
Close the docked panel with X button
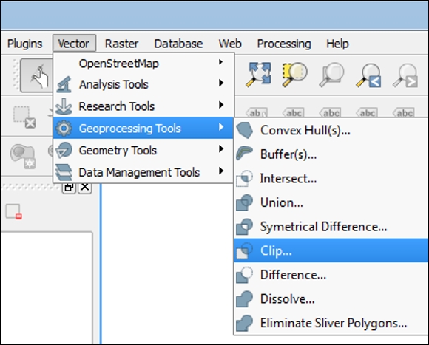pyautogui.click(x=85, y=187)
